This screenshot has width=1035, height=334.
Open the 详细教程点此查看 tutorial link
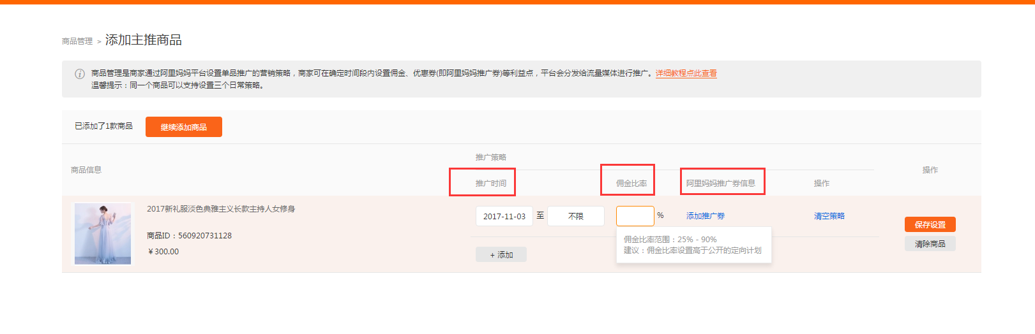[686, 73]
